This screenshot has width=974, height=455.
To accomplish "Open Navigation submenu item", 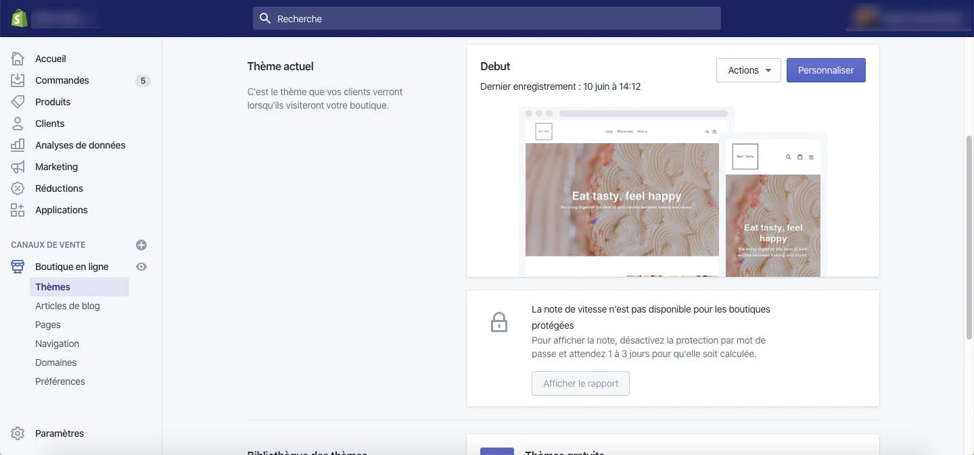I will point(57,344).
